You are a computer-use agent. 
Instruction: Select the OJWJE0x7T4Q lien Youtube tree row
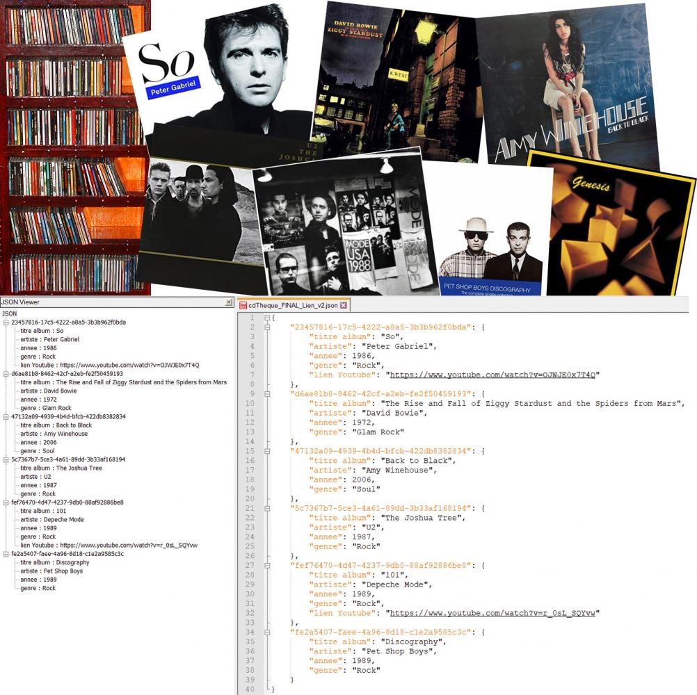tap(110, 365)
